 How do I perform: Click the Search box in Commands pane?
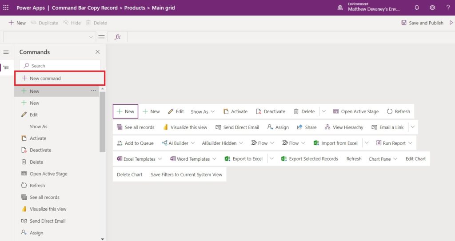60,66
